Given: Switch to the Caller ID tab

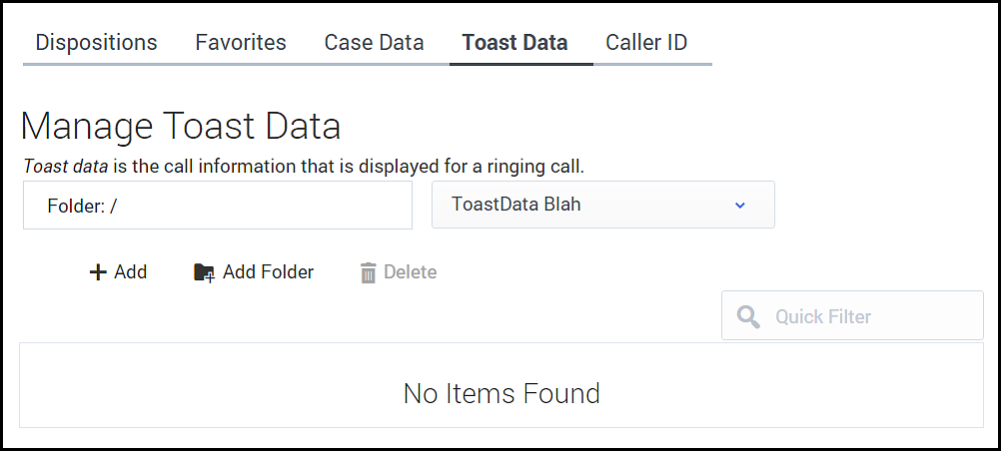Looking at the screenshot, I should (x=646, y=43).
